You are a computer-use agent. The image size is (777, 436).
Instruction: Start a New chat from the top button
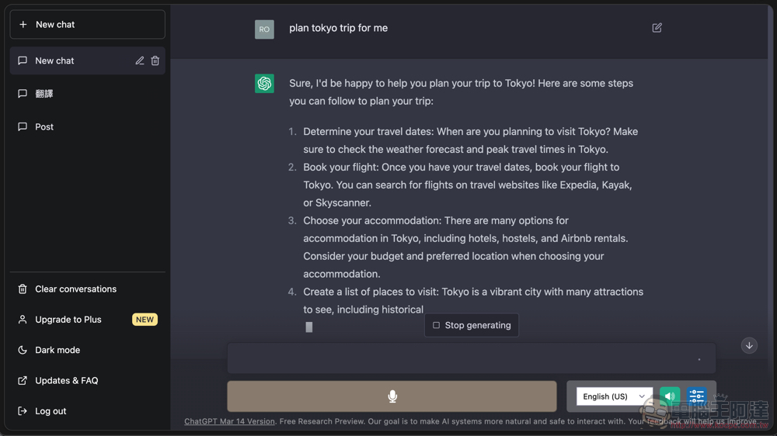pos(87,24)
